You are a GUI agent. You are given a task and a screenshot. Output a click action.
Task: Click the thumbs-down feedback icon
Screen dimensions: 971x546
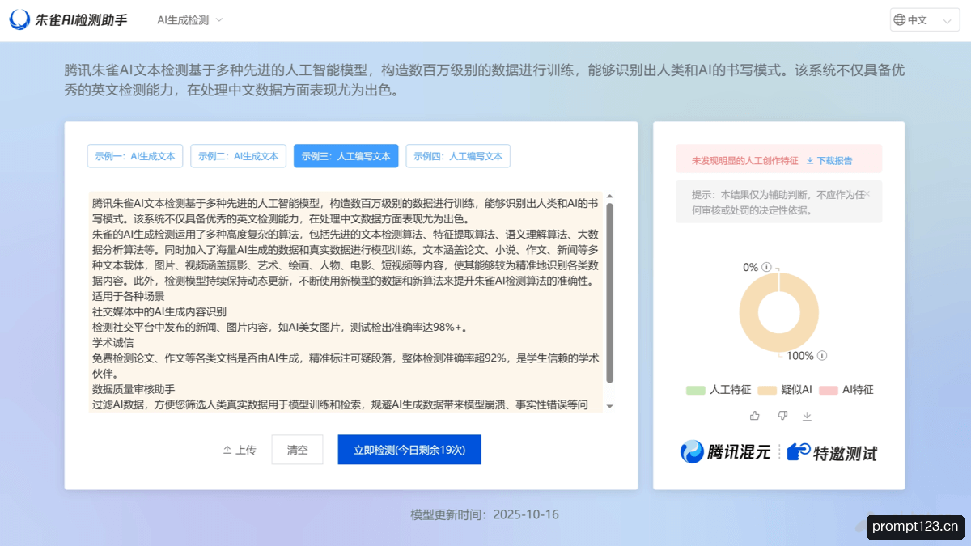click(782, 416)
